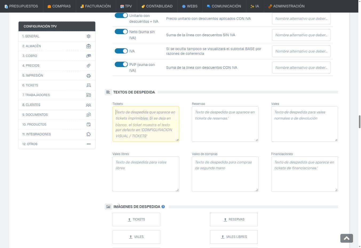Click the Reservas farewell text area

[x=225, y=124]
